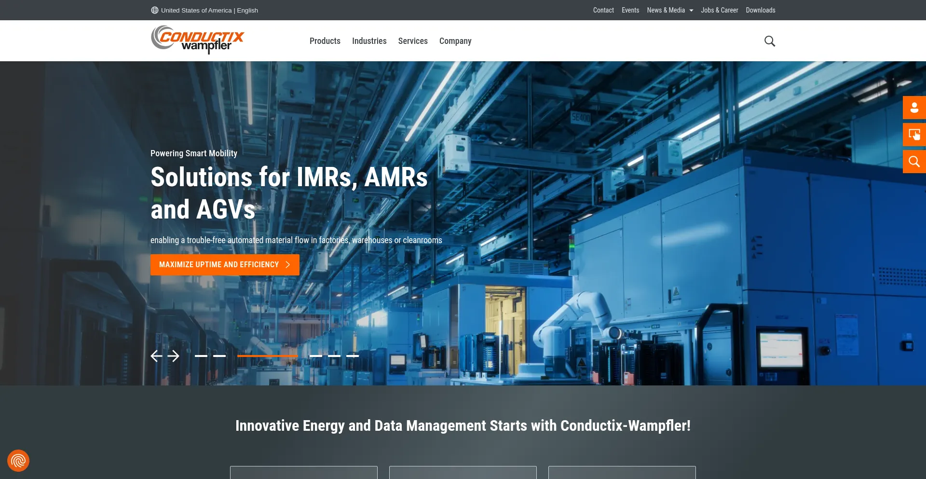Viewport: 926px width, 479px height.
Task: Go to the Downloads page
Action: [760, 10]
